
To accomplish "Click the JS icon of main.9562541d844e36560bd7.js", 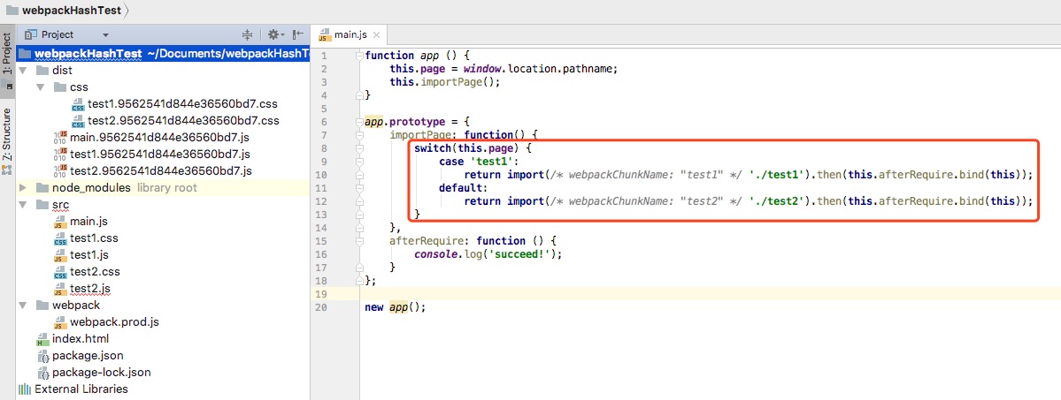I will (x=60, y=138).
